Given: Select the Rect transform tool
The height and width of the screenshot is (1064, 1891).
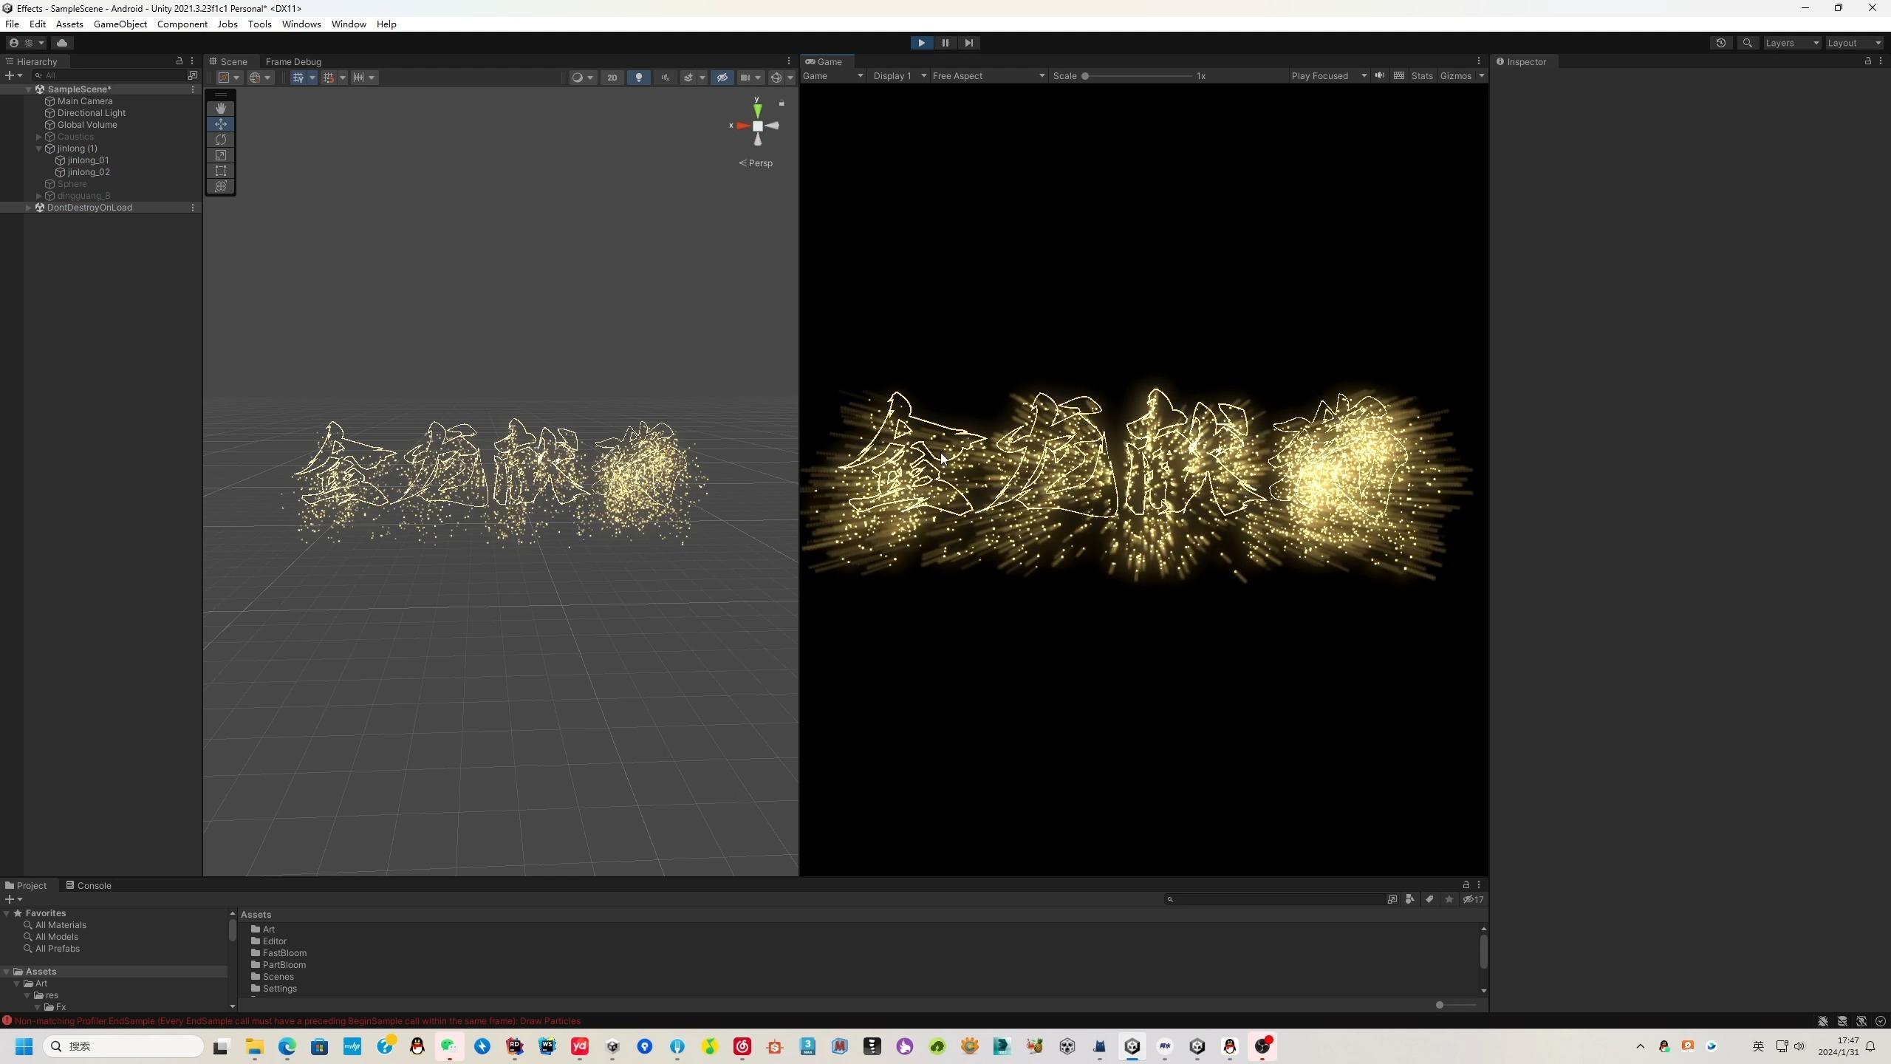Looking at the screenshot, I should (220, 171).
